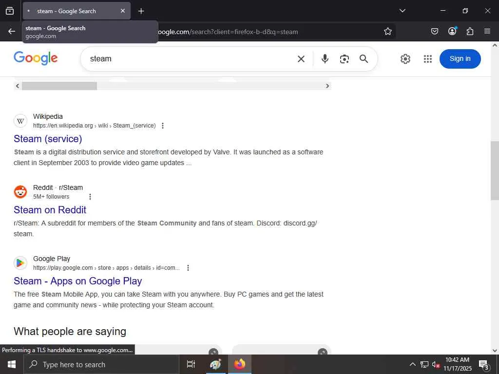Open the Firefox account icon
This screenshot has width=499, height=374.
click(x=452, y=31)
